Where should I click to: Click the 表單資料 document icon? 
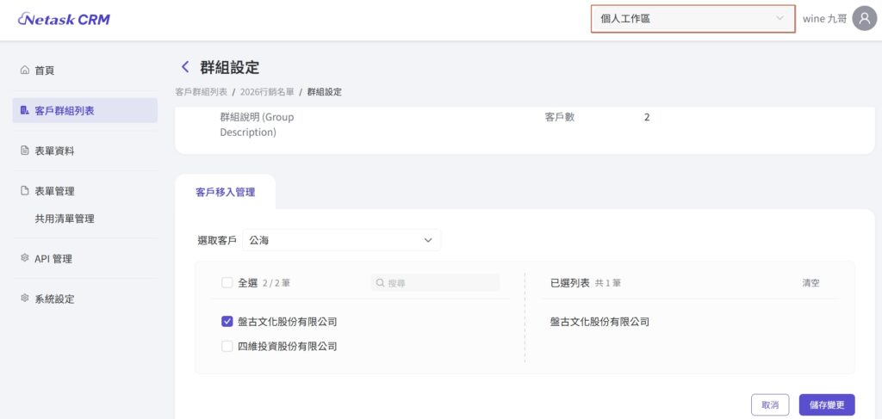click(25, 151)
